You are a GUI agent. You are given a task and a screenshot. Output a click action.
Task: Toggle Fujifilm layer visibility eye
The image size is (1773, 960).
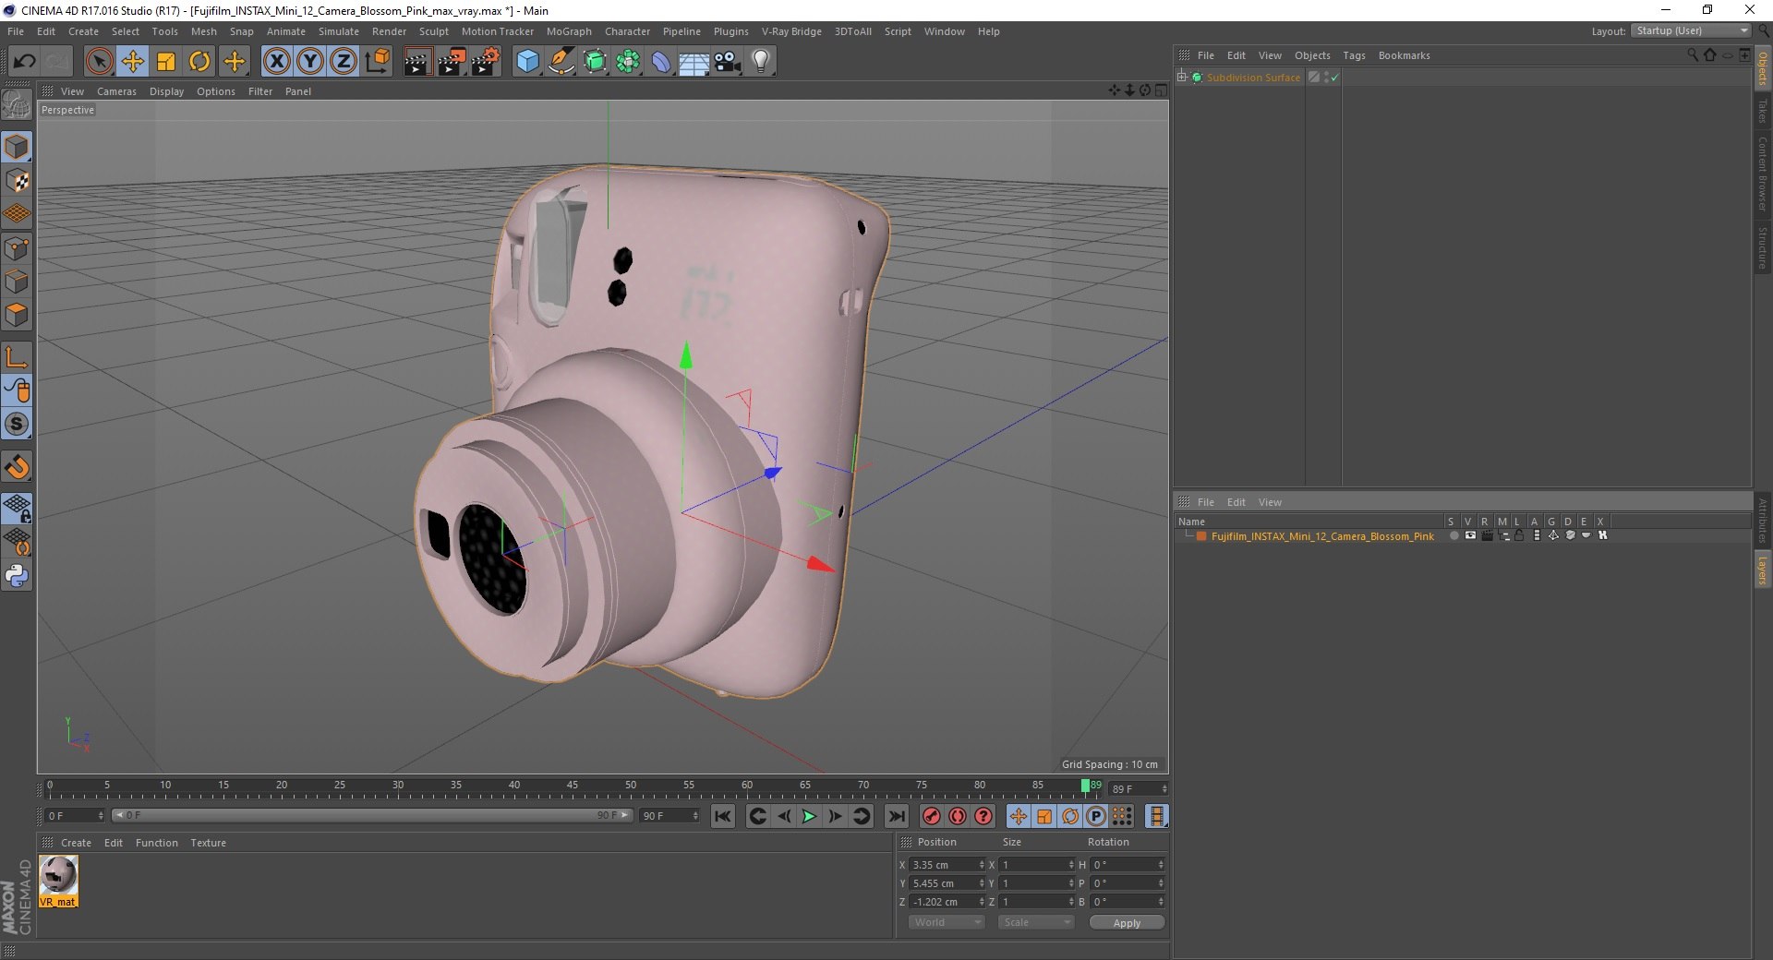pyautogui.click(x=1470, y=535)
